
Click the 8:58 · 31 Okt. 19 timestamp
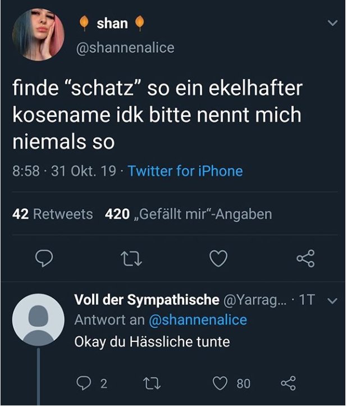pyautogui.click(x=65, y=170)
